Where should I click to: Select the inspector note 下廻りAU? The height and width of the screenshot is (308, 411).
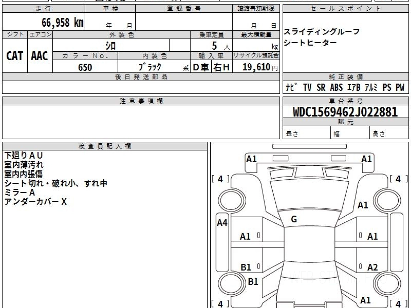coord(24,155)
